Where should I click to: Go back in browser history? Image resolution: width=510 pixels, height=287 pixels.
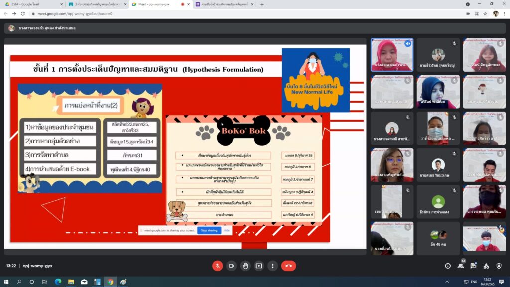tap(6, 13)
